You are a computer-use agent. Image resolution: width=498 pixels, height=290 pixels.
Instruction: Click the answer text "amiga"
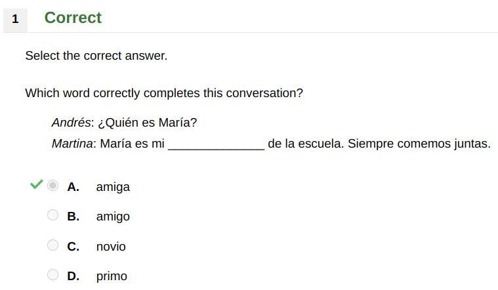click(113, 187)
